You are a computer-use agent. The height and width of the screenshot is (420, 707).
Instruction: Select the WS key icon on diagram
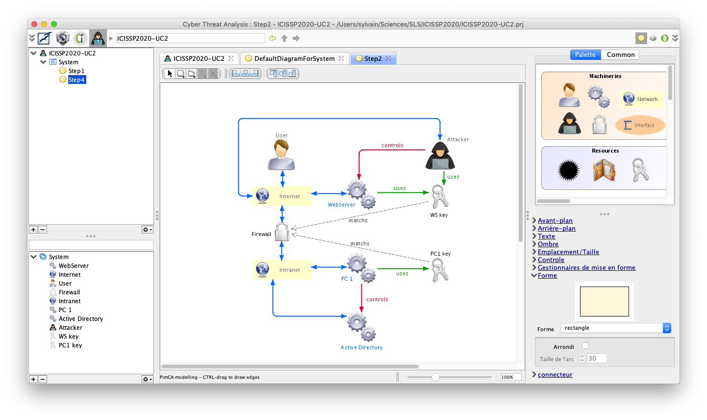pos(439,197)
